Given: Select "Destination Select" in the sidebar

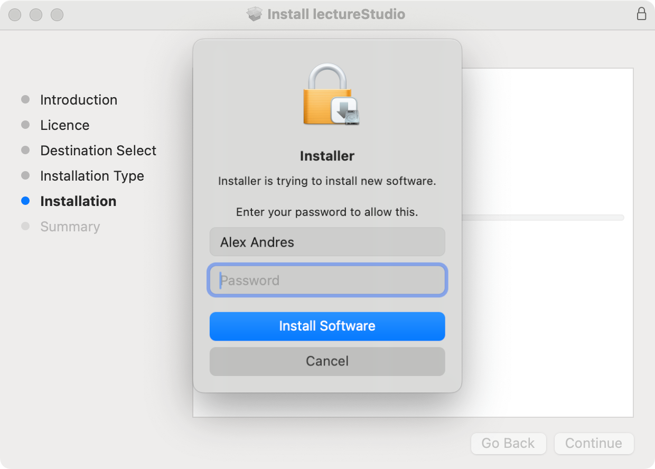Looking at the screenshot, I should click(98, 150).
